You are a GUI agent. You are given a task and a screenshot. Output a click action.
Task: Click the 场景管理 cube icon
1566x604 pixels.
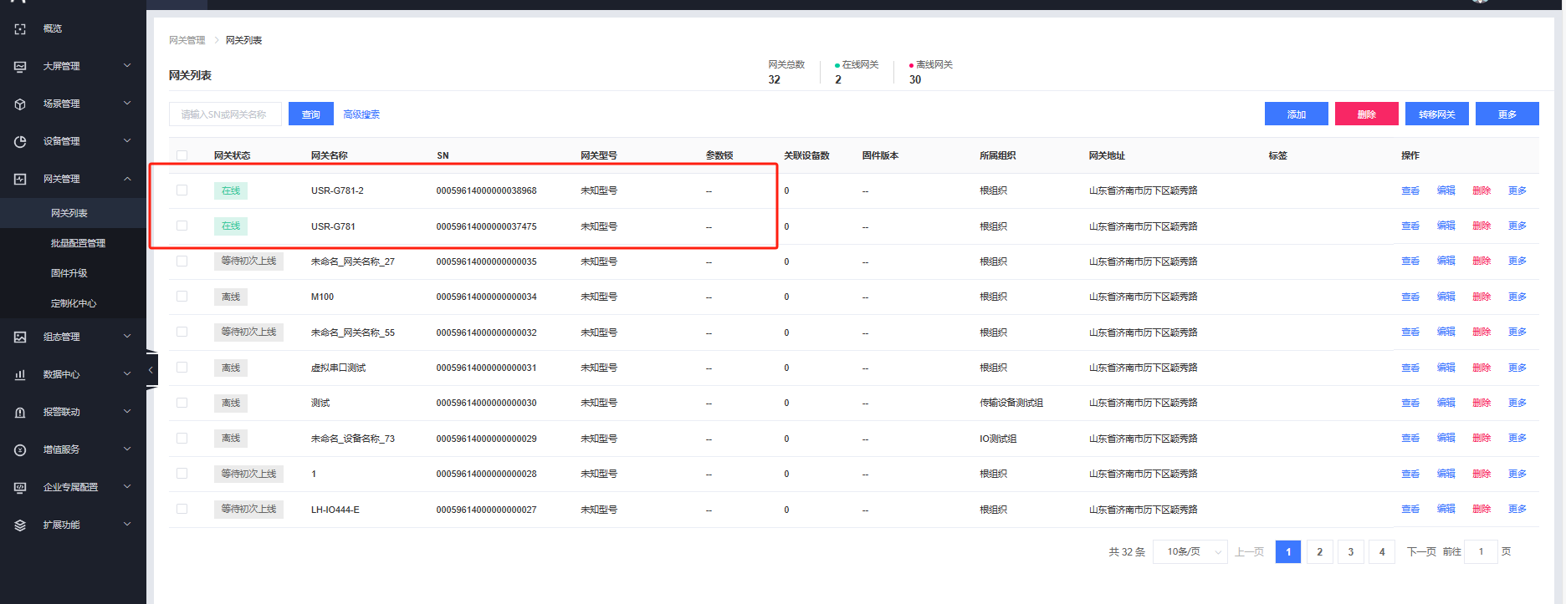coord(20,104)
